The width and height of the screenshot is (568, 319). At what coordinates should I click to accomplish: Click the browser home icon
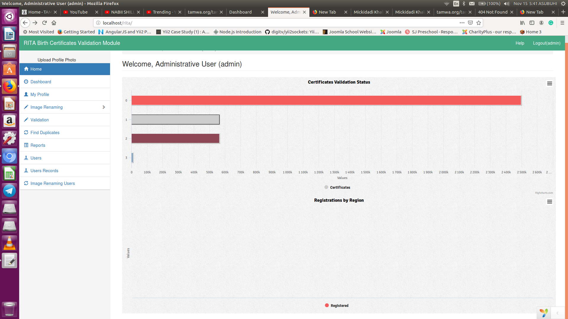(x=54, y=23)
